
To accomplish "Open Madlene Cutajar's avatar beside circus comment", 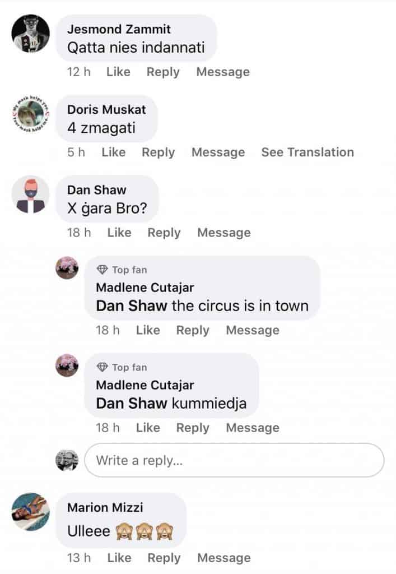I will click(x=67, y=267).
